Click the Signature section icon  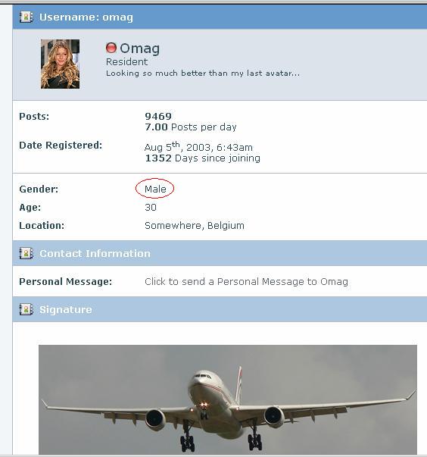click(x=26, y=309)
